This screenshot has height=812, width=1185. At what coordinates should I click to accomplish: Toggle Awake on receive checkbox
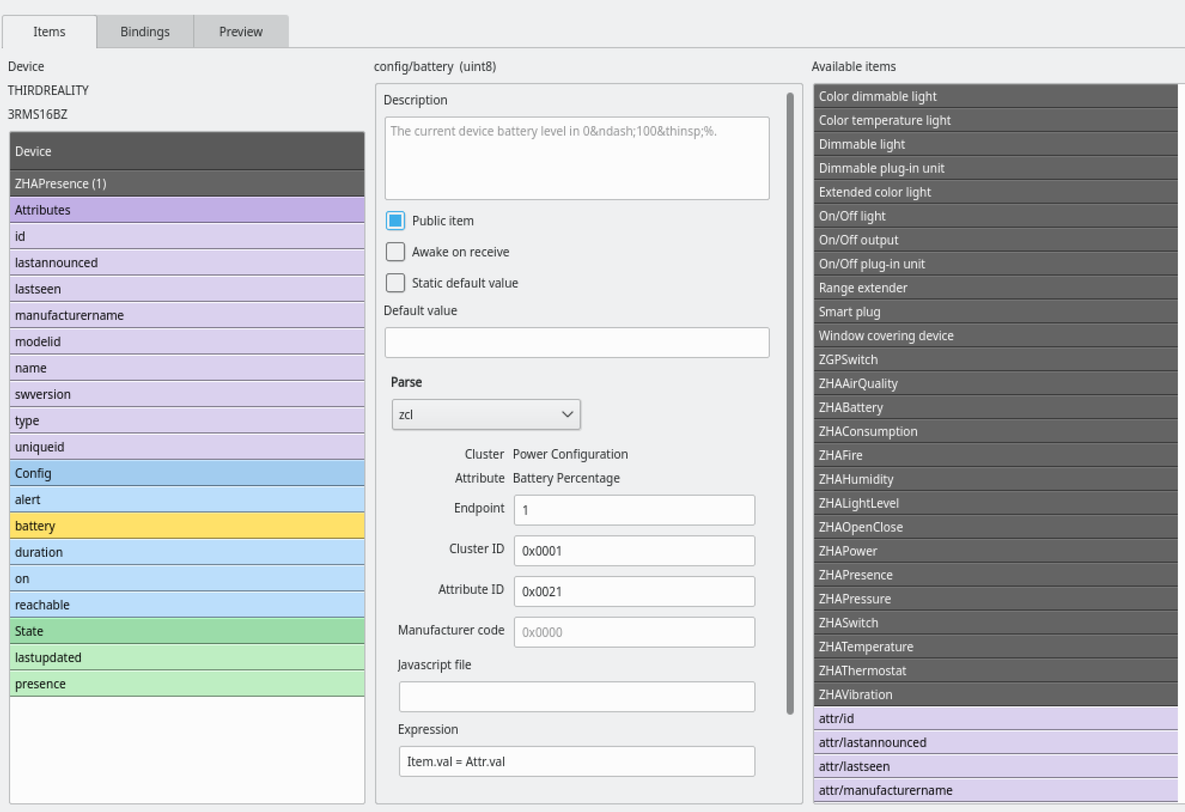tap(395, 252)
